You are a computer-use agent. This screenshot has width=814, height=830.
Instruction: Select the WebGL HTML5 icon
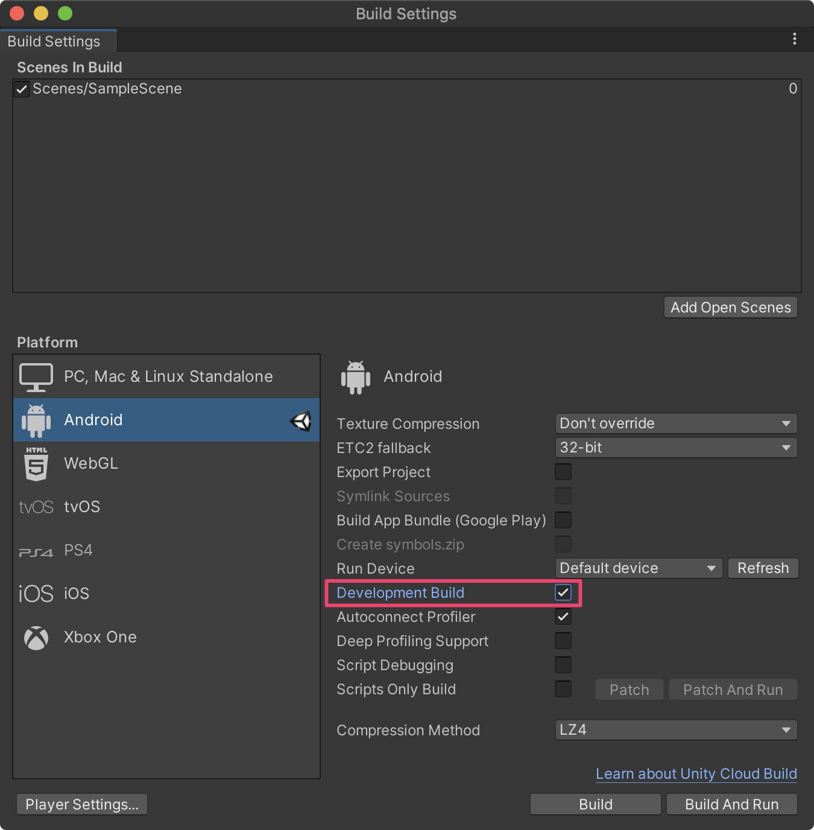point(36,464)
